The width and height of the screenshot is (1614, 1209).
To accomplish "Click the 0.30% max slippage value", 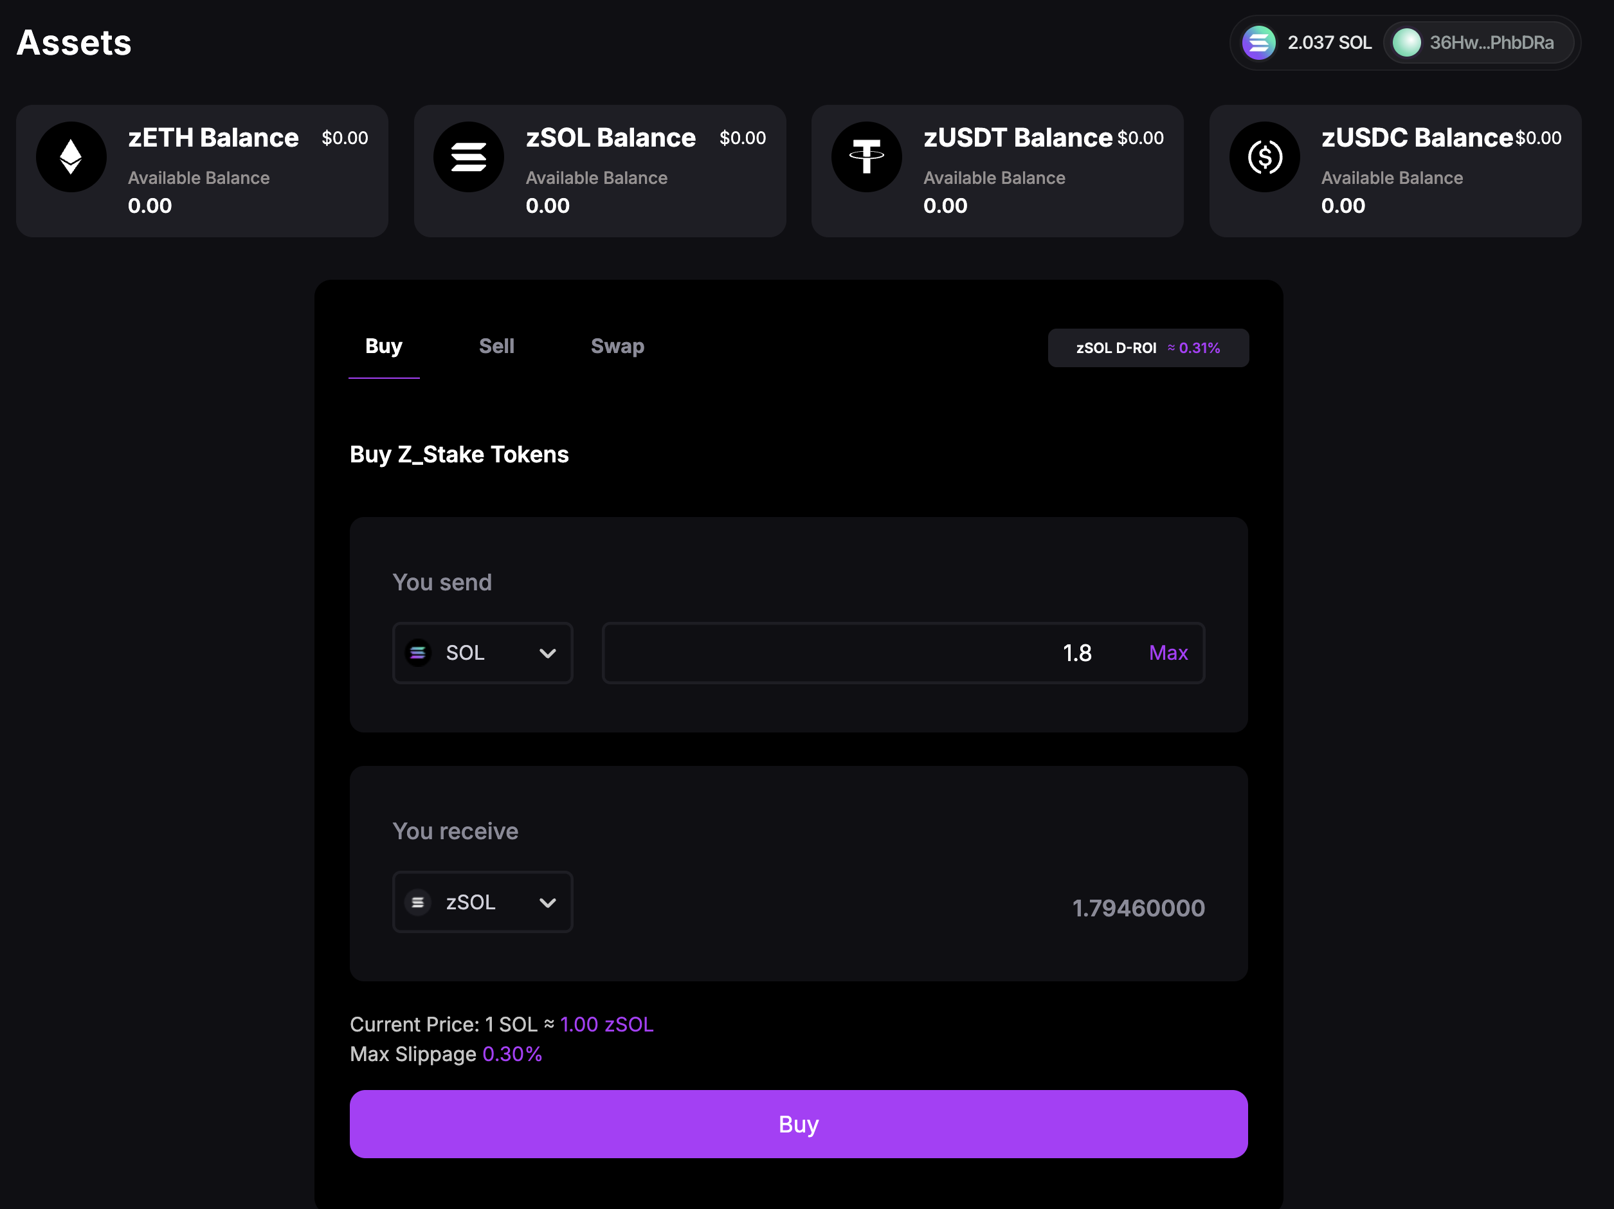I will [x=512, y=1054].
